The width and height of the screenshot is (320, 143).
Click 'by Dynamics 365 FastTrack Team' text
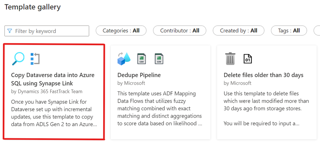(x=47, y=91)
